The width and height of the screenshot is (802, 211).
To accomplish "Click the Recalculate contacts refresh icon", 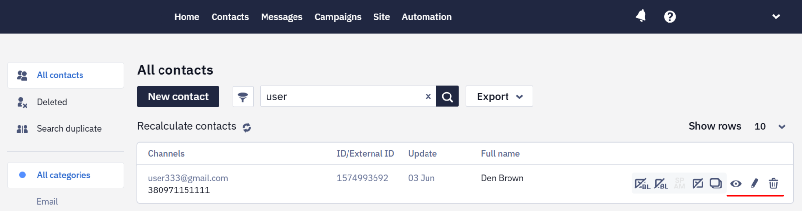I will (247, 127).
